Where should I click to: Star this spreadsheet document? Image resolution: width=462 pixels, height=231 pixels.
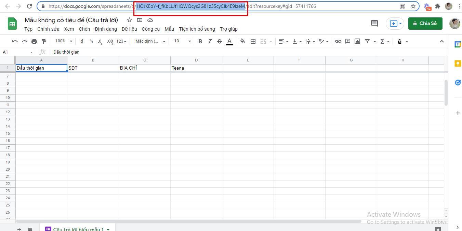pos(130,20)
